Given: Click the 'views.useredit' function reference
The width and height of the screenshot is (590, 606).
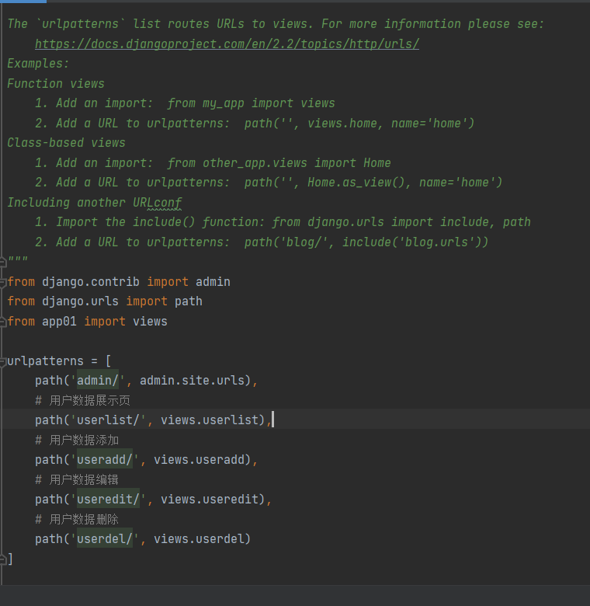Looking at the screenshot, I should 210,500.
